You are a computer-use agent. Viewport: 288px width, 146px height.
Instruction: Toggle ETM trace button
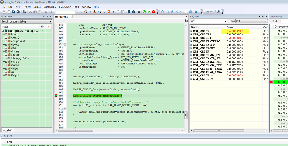207,12
